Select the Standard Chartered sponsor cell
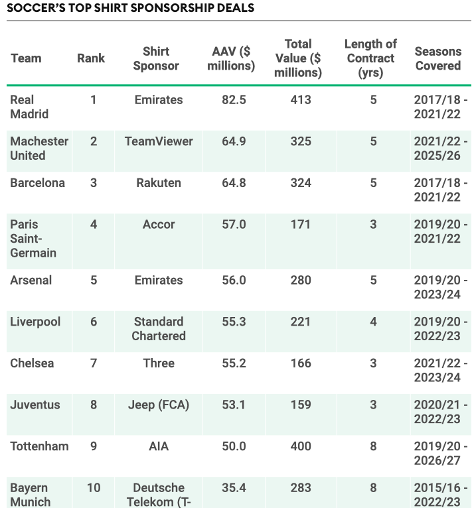This screenshot has height=508, width=472. click(159, 329)
